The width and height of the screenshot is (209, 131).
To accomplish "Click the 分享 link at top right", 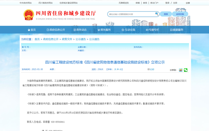I will point(188,3).
